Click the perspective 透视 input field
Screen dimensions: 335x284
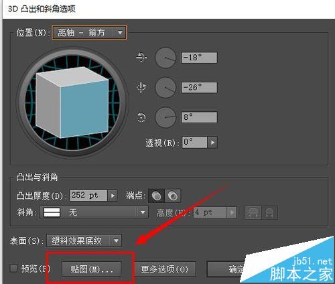coord(194,142)
